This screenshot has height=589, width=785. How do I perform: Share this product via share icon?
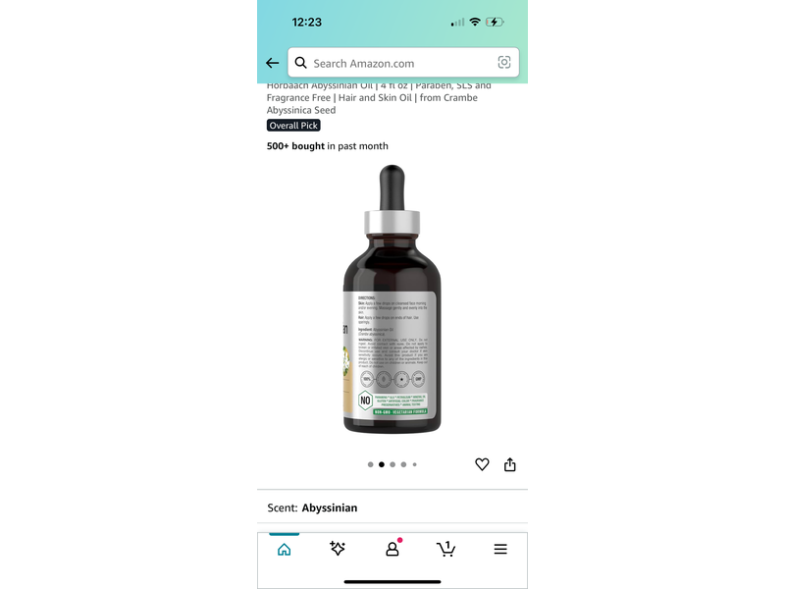point(509,464)
